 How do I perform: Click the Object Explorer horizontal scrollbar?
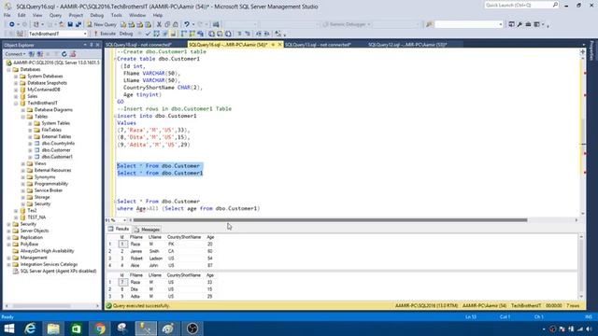click(41, 306)
